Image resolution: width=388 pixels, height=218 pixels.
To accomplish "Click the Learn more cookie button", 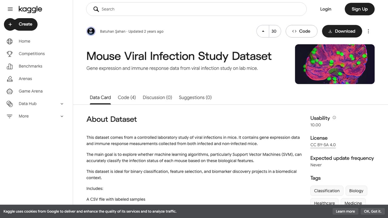I will click(345, 211).
